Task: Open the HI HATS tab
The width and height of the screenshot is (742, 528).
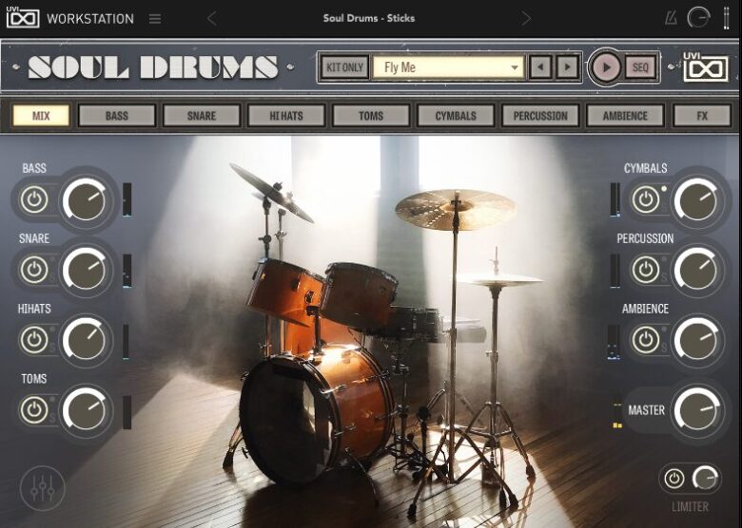Action: 286,116
